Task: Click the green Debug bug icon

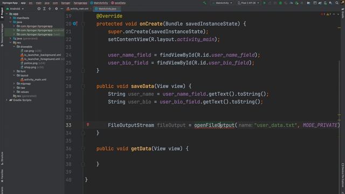Action: pyautogui.click(x=280, y=3)
